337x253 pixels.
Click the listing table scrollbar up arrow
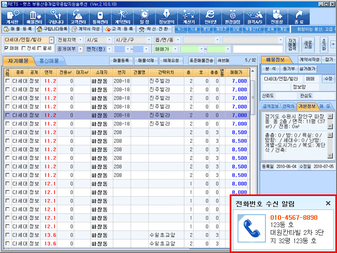tap(253, 71)
